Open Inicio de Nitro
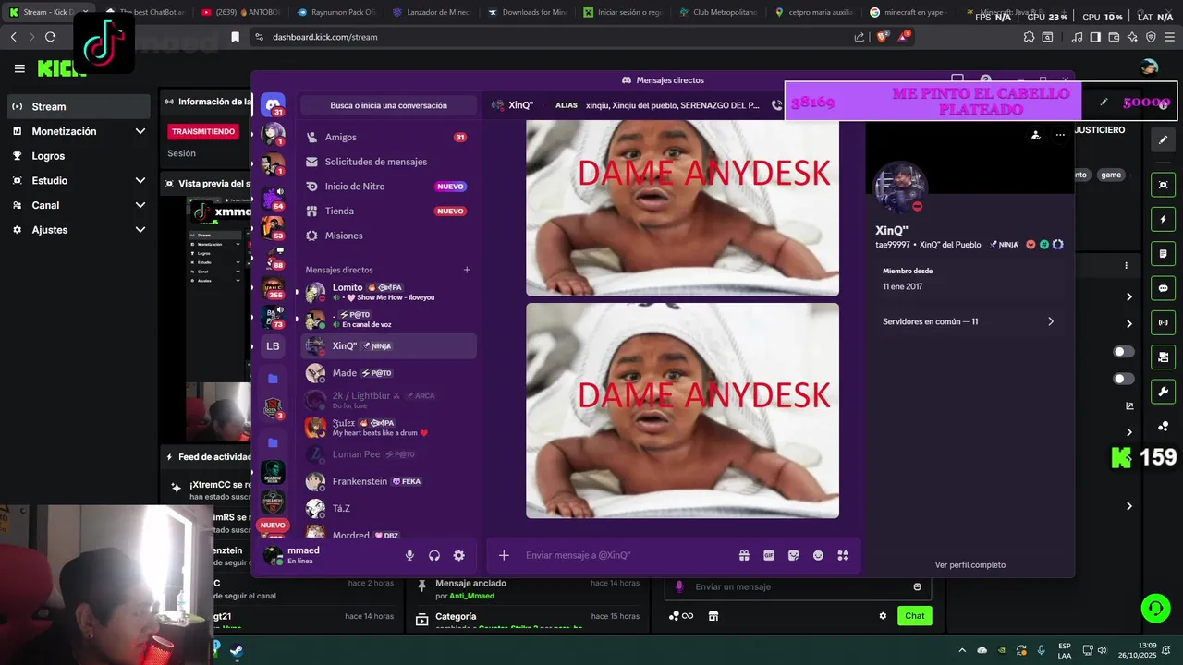This screenshot has width=1183, height=665. click(x=388, y=187)
